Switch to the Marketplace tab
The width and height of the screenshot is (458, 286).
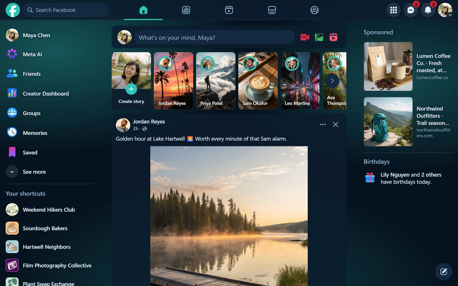tap(272, 10)
